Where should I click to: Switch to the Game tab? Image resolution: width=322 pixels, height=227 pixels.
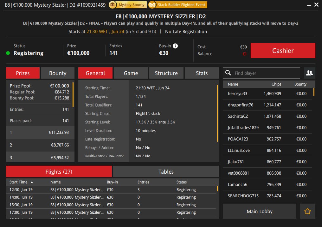pyautogui.click(x=131, y=73)
